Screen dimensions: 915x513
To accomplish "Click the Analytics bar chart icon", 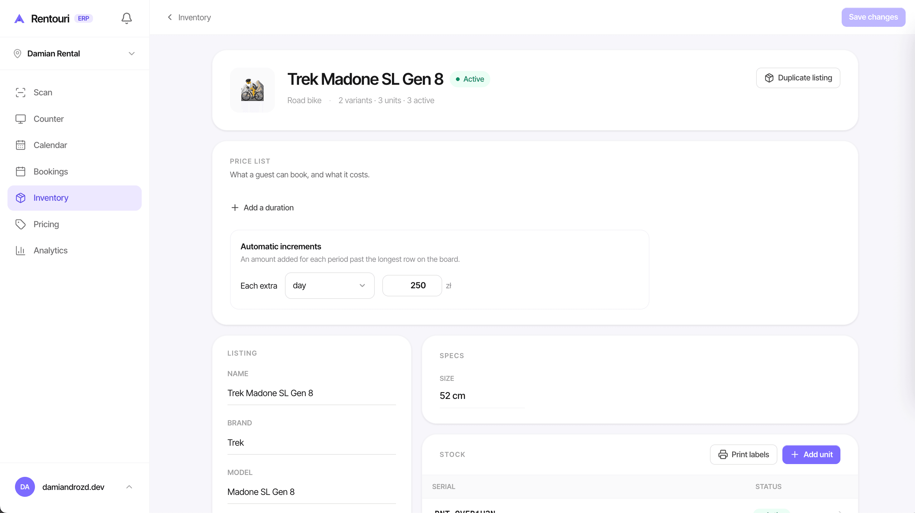I will (21, 251).
